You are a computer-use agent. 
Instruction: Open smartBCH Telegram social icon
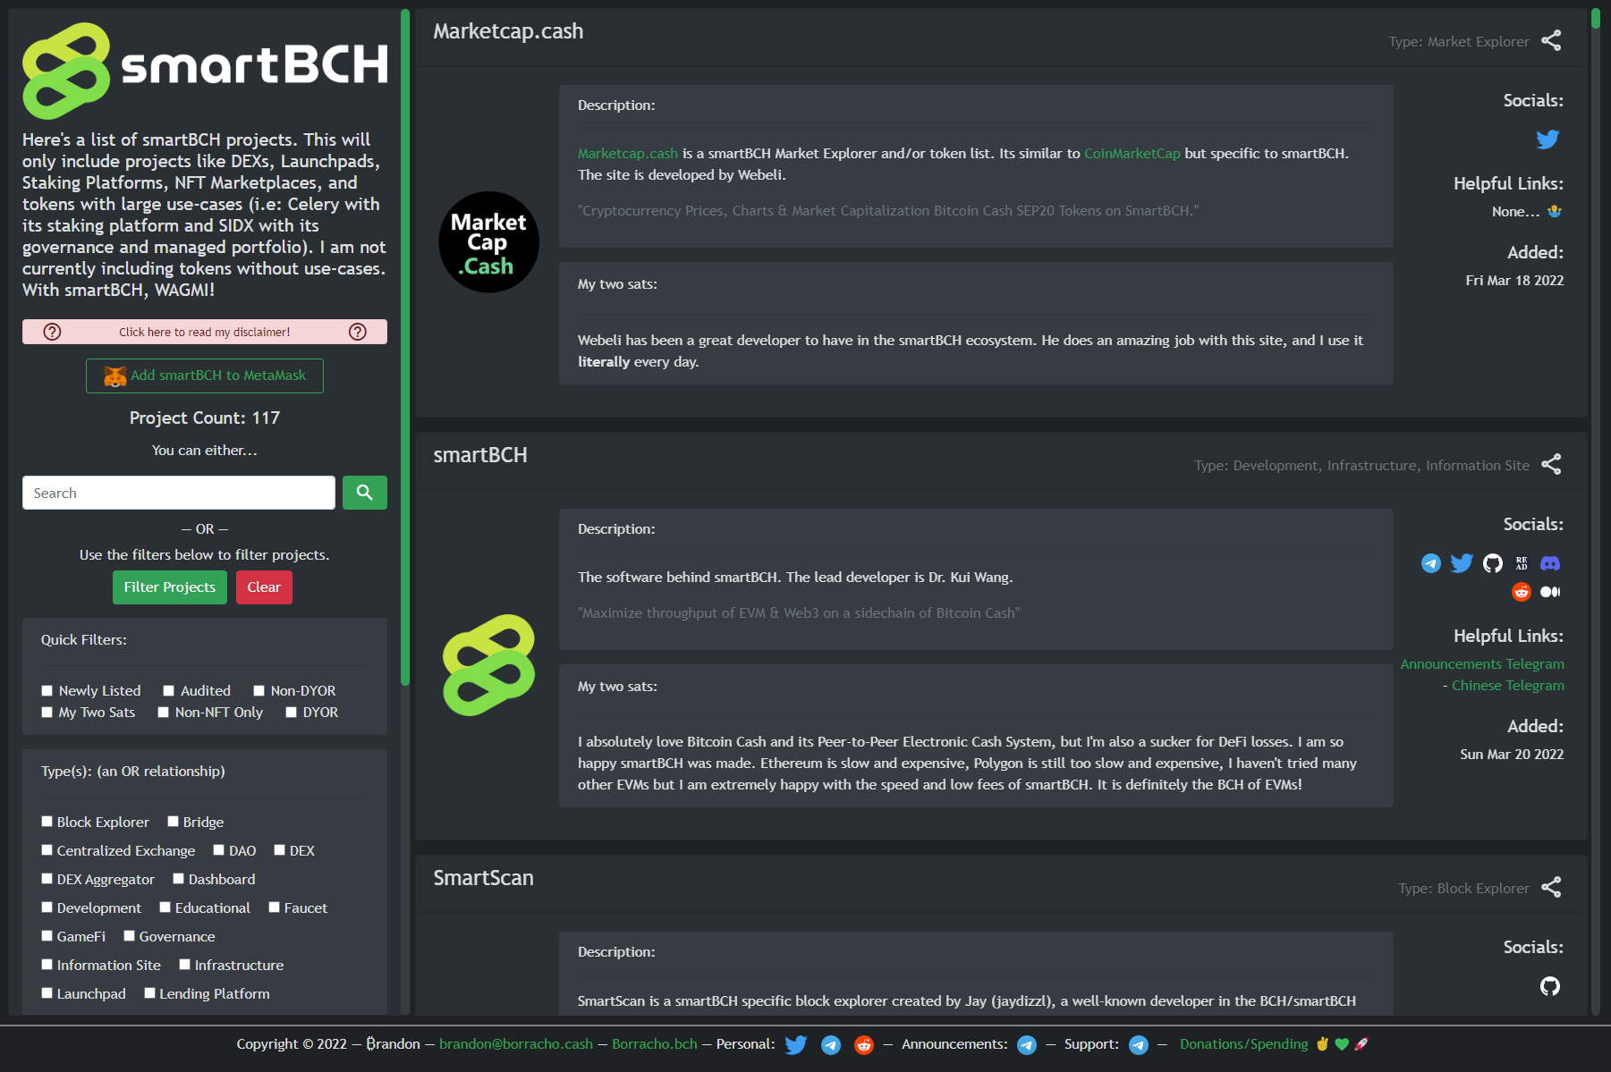tap(1431, 563)
